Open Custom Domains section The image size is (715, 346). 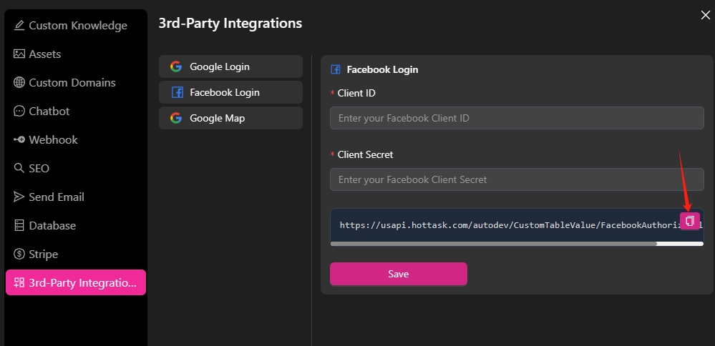pyautogui.click(x=76, y=83)
